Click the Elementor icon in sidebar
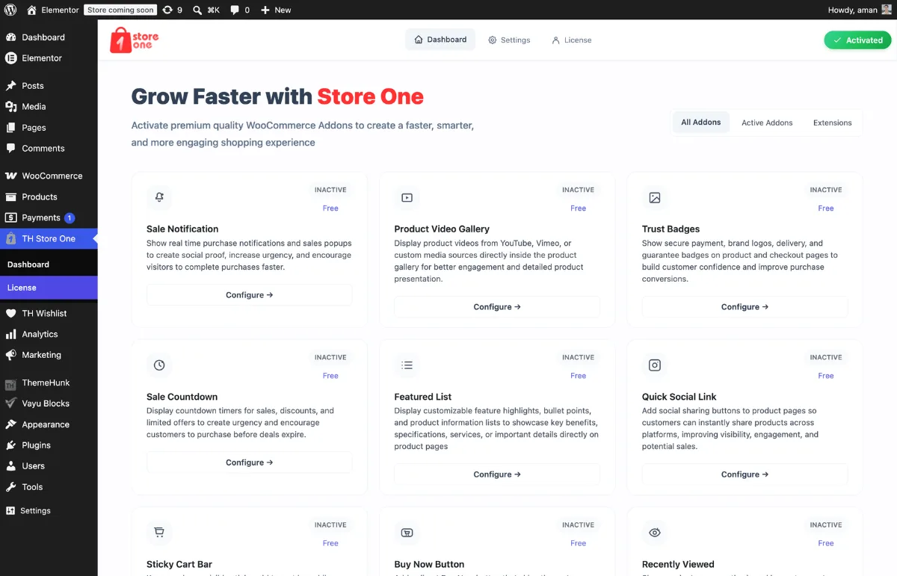The width and height of the screenshot is (897, 576). [x=10, y=58]
